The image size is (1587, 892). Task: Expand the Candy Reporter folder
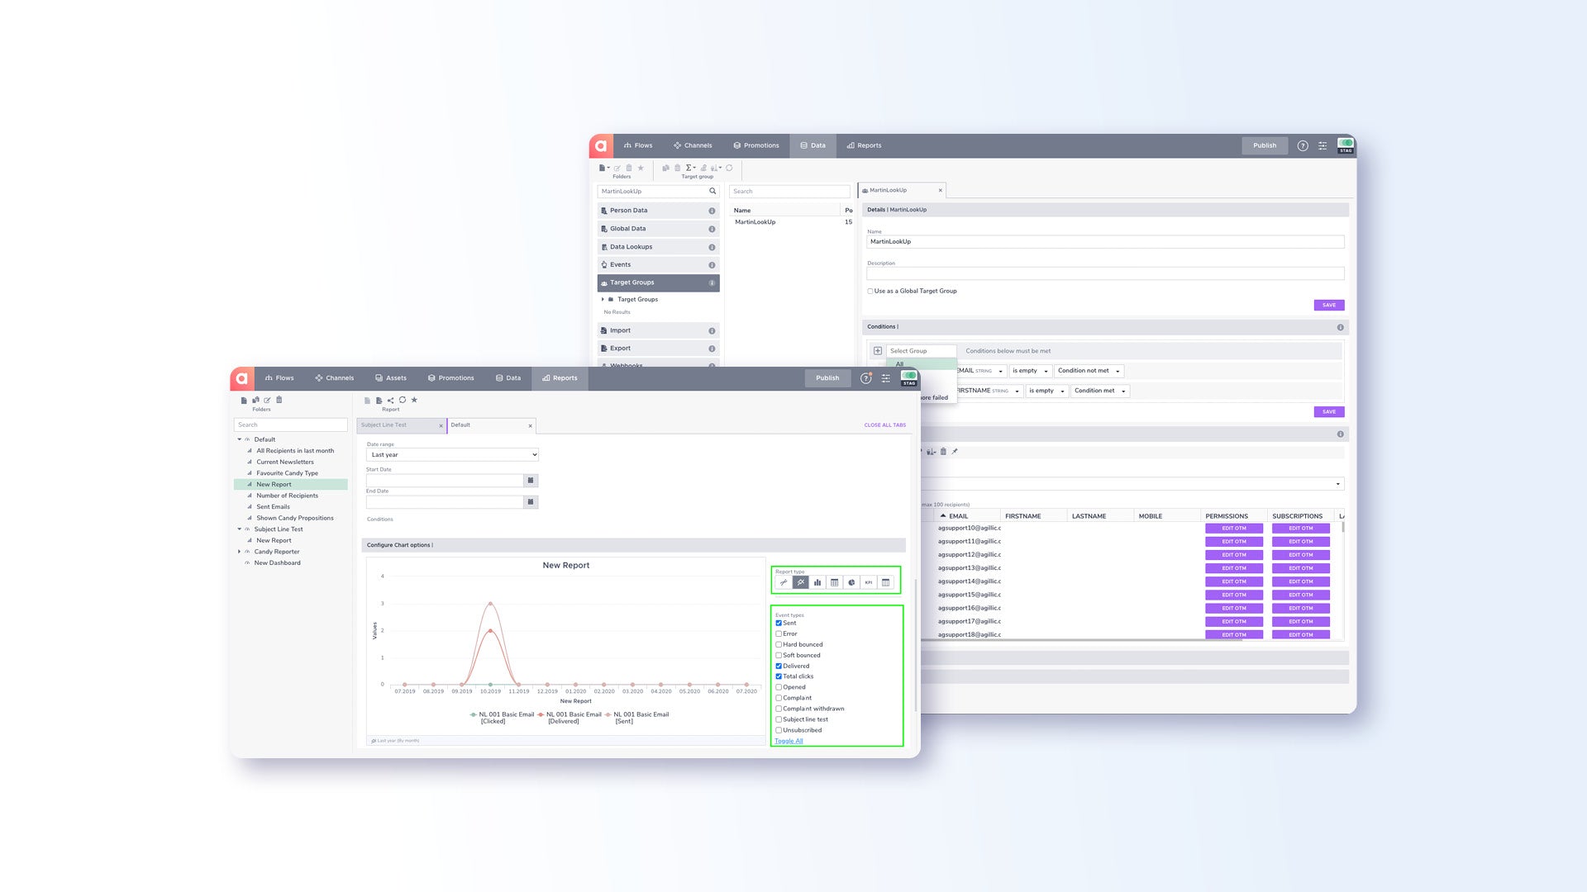(240, 552)
